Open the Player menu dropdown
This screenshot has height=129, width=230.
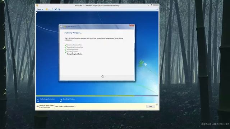point(40,9)
